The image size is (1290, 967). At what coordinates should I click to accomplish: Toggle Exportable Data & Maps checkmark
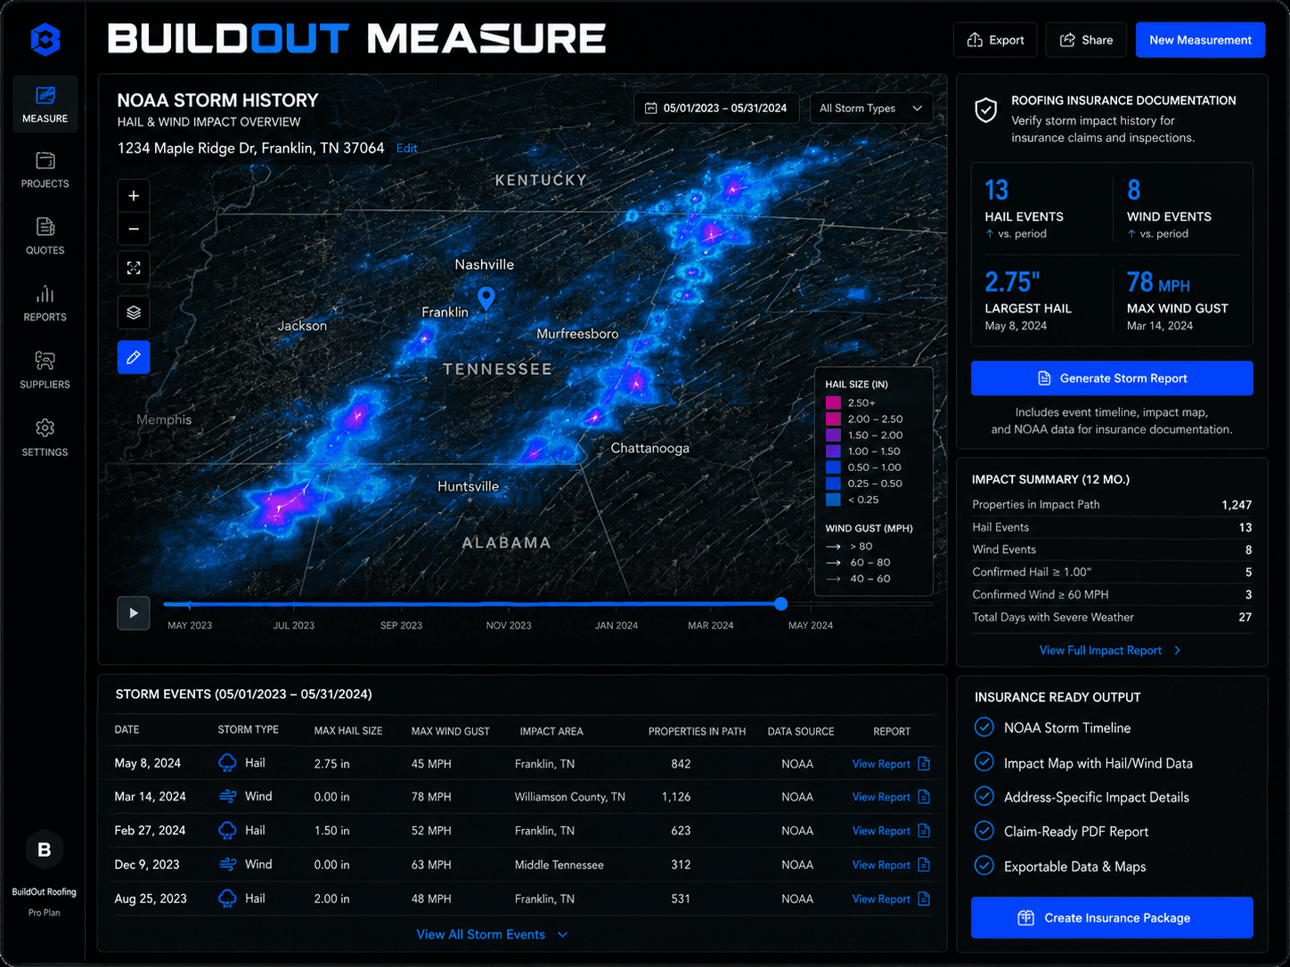click(x=984, y=865)
